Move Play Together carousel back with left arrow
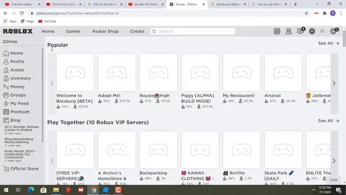This screenshot has width=346, height=195. [52, 161]
